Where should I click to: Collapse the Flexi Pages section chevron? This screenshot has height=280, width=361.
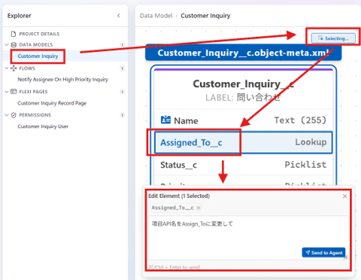click(x=7, y=91)
